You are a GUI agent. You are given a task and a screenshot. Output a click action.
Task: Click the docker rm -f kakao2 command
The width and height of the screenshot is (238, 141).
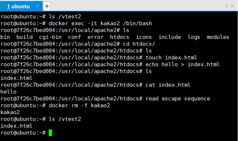pos(79,105)
